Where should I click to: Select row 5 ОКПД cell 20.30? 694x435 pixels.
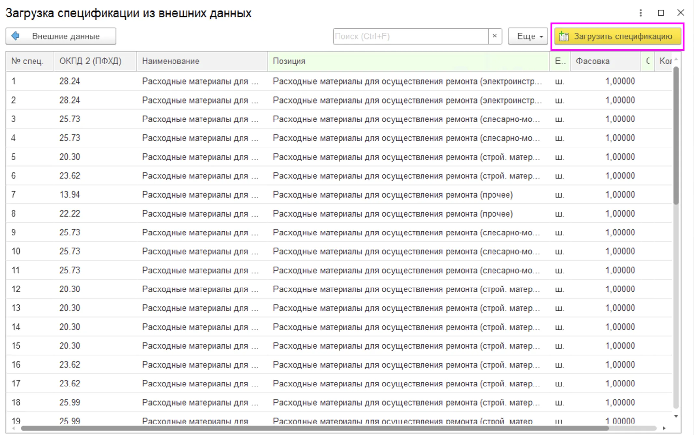[95, 157]
